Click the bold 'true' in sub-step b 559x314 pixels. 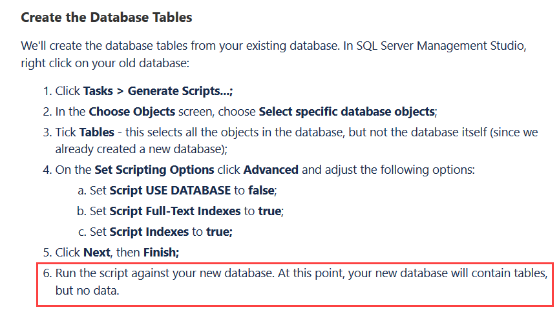point(269,211)
